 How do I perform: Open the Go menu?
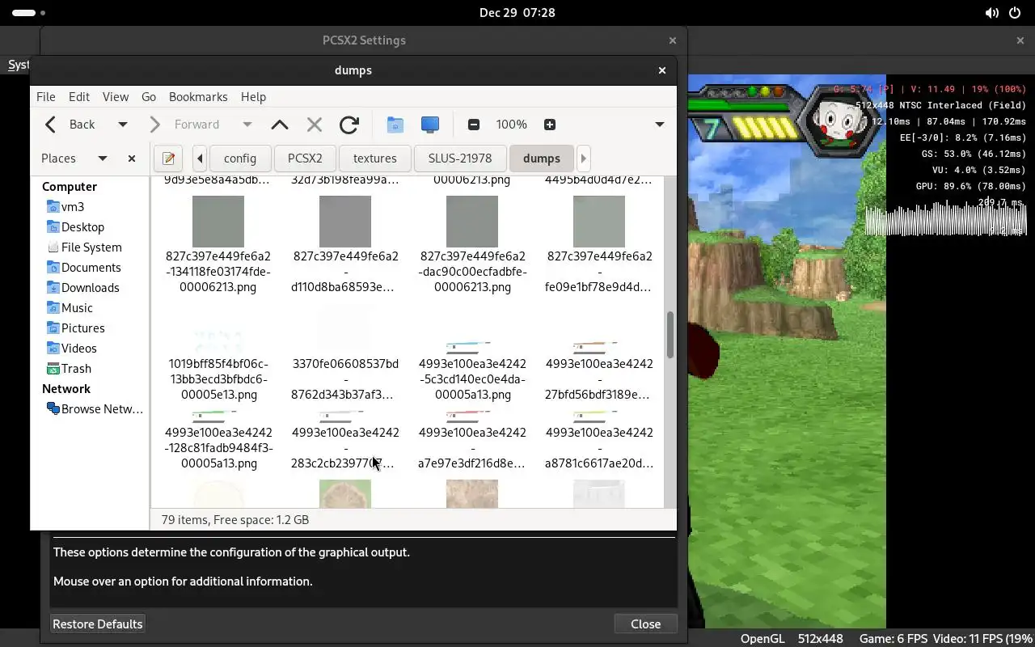[x=149, y=96]
